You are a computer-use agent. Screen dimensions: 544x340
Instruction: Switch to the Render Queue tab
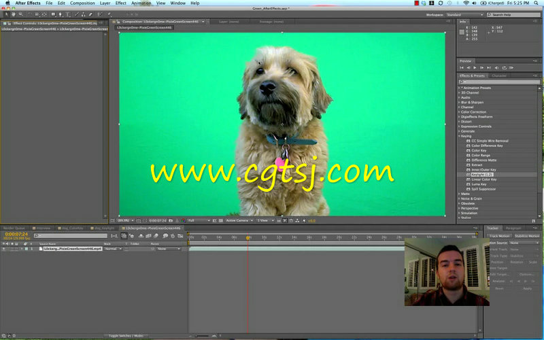tap(14, 228)
